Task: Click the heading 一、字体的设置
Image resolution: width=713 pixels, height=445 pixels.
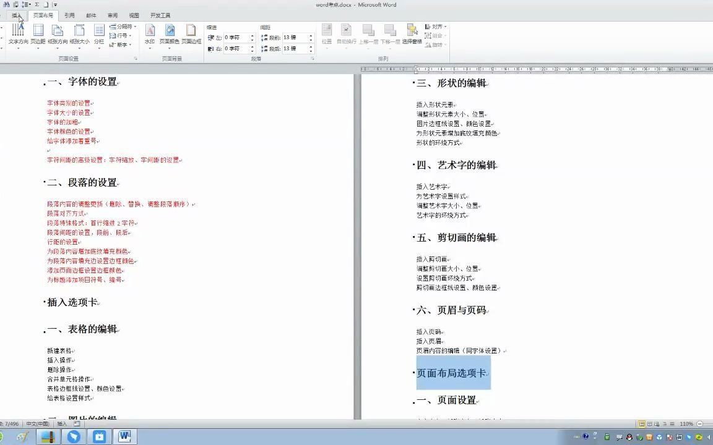Action: click(82, 82)
